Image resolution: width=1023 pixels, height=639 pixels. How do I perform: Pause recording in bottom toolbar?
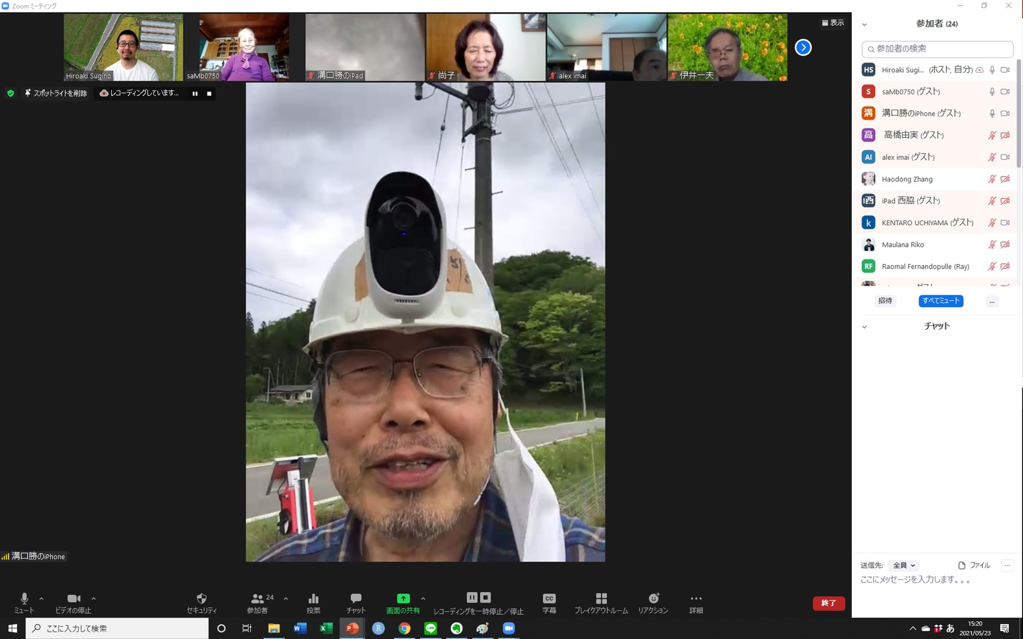tap(472, 598)
